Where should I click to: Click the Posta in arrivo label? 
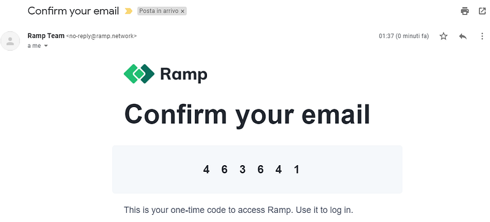pyautogui.click(x=159, y=11)
